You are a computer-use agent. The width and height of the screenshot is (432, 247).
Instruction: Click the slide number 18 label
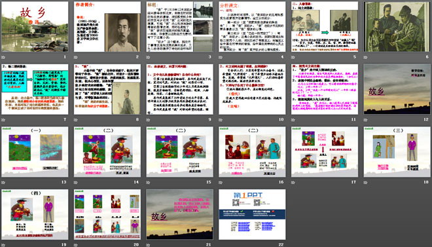pos(426,182)
